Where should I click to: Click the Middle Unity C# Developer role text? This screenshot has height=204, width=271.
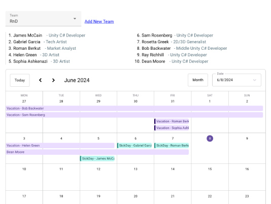(x=201, y=48)
